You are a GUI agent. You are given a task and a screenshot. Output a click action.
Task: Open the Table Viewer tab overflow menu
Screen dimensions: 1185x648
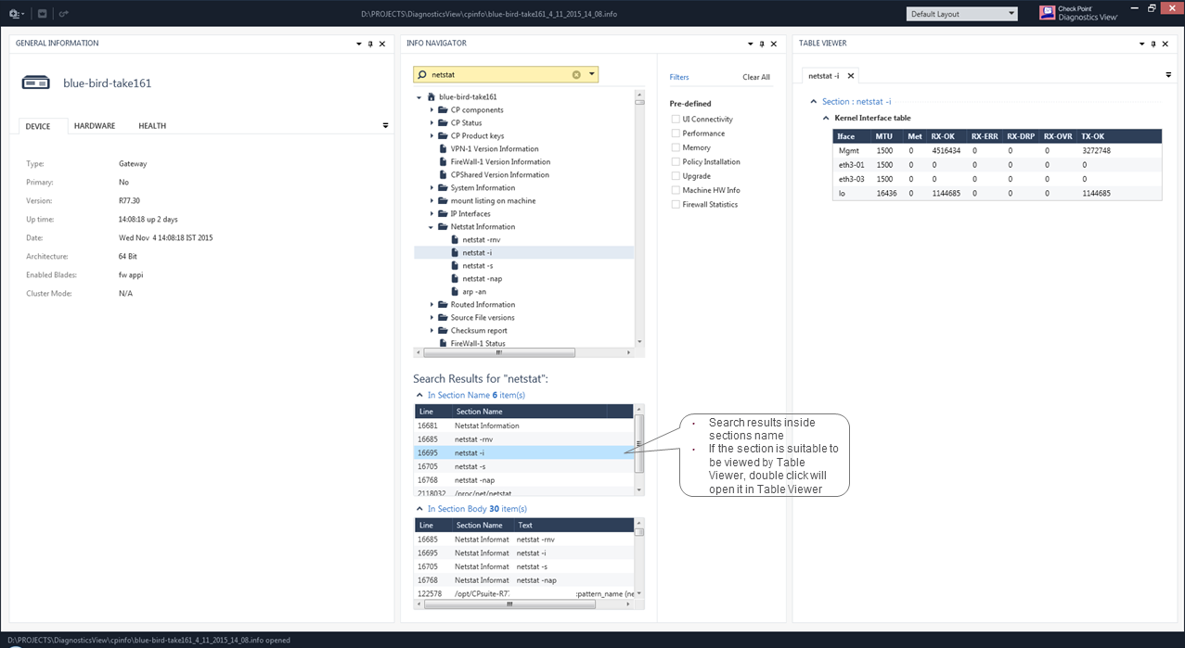1168,75
